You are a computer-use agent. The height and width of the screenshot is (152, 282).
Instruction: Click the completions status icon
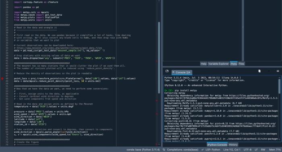(x=164, y=150)
